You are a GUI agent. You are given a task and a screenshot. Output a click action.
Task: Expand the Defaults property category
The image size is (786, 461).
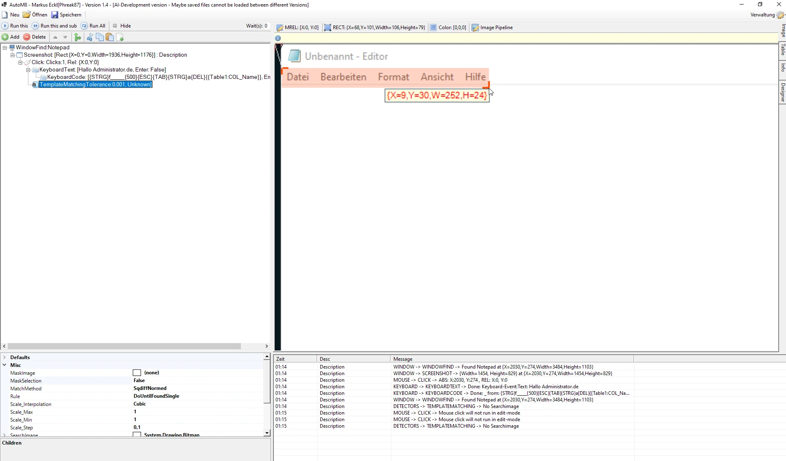pyautogui.click(x=5, y=357)
